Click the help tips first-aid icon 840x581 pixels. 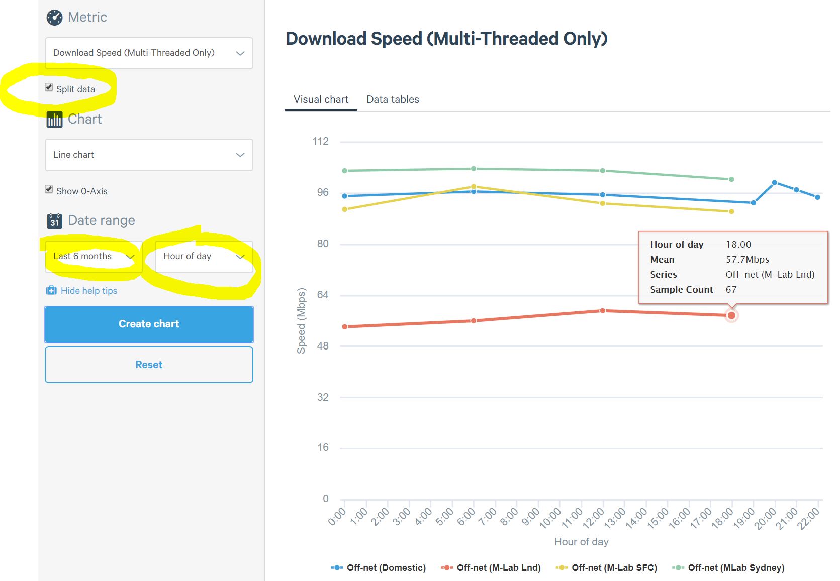pos(51,291)
